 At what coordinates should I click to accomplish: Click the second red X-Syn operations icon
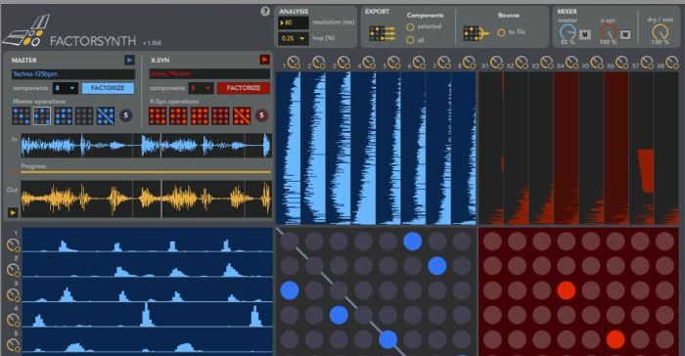click(x=178, y=115)
